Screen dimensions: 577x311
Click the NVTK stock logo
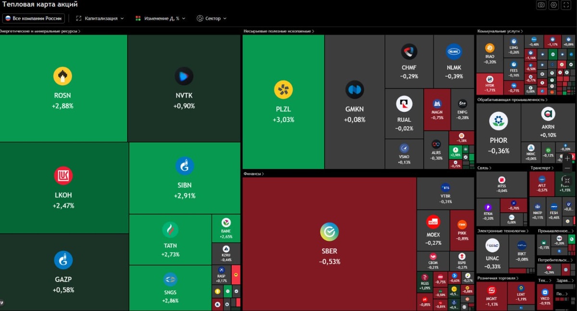[x=184, y=76]
